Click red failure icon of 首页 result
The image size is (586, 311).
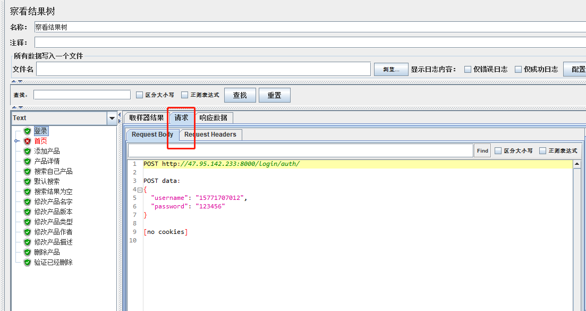pyautogui.click(x=27, y=141)
